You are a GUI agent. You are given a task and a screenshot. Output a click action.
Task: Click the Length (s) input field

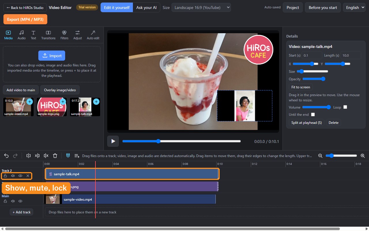[x=351, y=55]
